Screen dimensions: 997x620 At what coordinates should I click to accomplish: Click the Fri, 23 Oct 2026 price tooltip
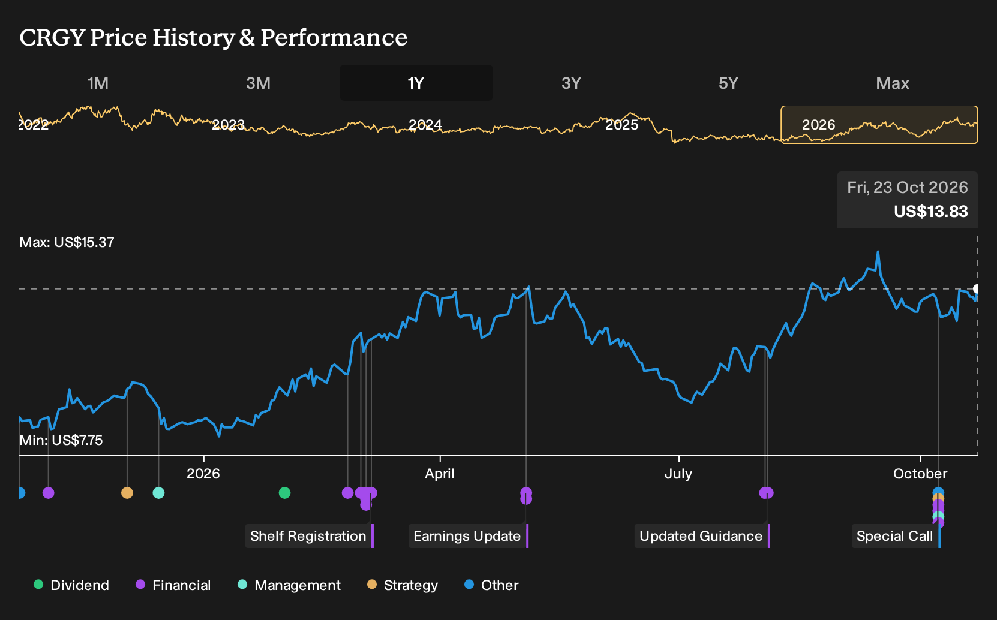(908, 200)
